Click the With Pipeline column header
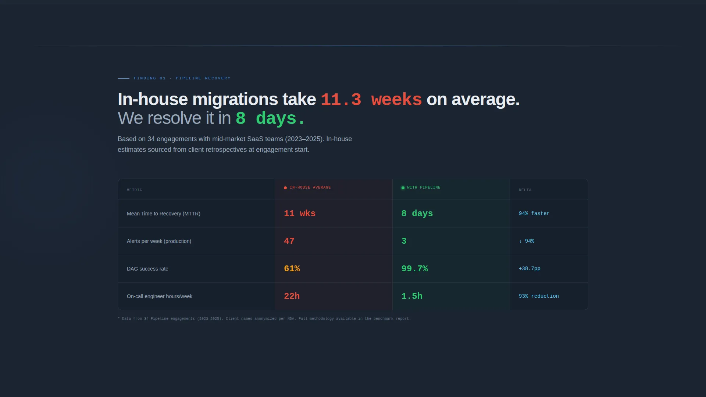 (x=424, y=187)
